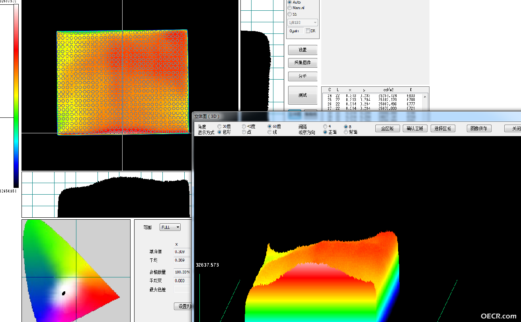Choose 正面 viewing direction
The image size is (521, 322).
click(325, 132)
